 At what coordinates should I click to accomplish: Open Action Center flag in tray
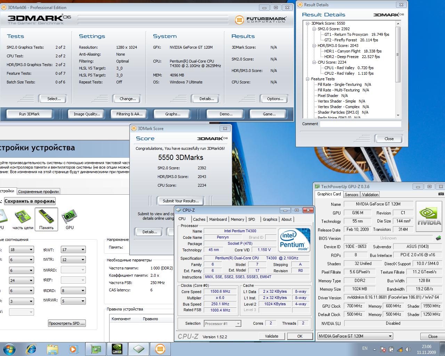coord(383,349)
